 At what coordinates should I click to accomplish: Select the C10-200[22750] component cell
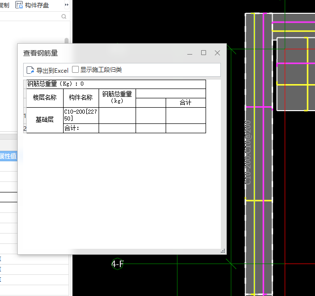coord(81,116)
